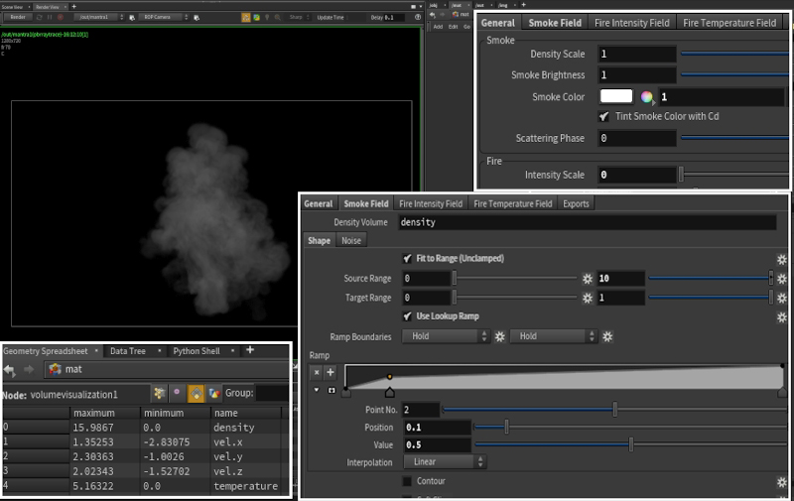Toggle Tint Smoke Color with Cd checkbox
Viewport: 794px width, 501px height.
click(x=604, y=116)
